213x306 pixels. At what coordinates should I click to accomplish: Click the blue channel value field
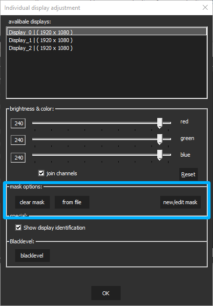[x=18, y=158]
